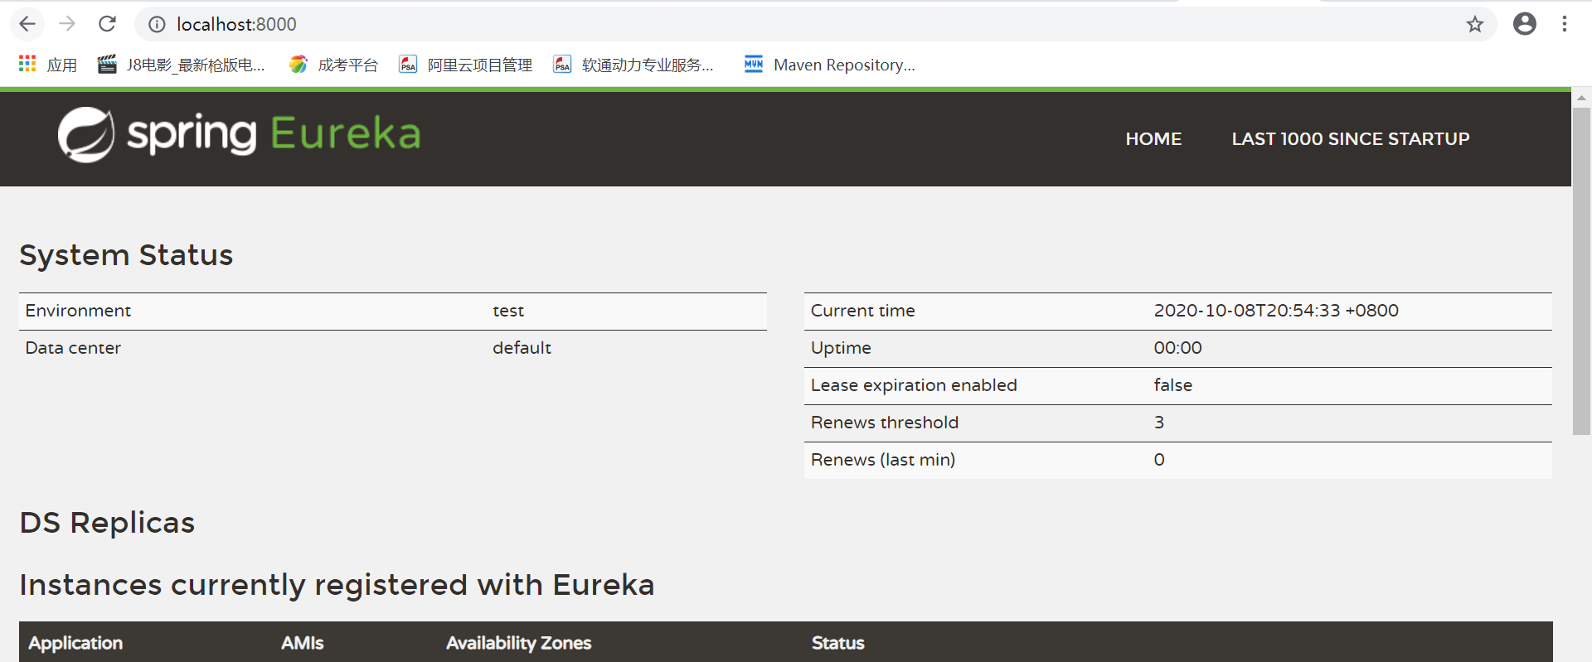Image resolution: width=1592 pixels, height=662 pixels.
Task: Click the "Renews (last min)" label
Action: pos(883,460)
